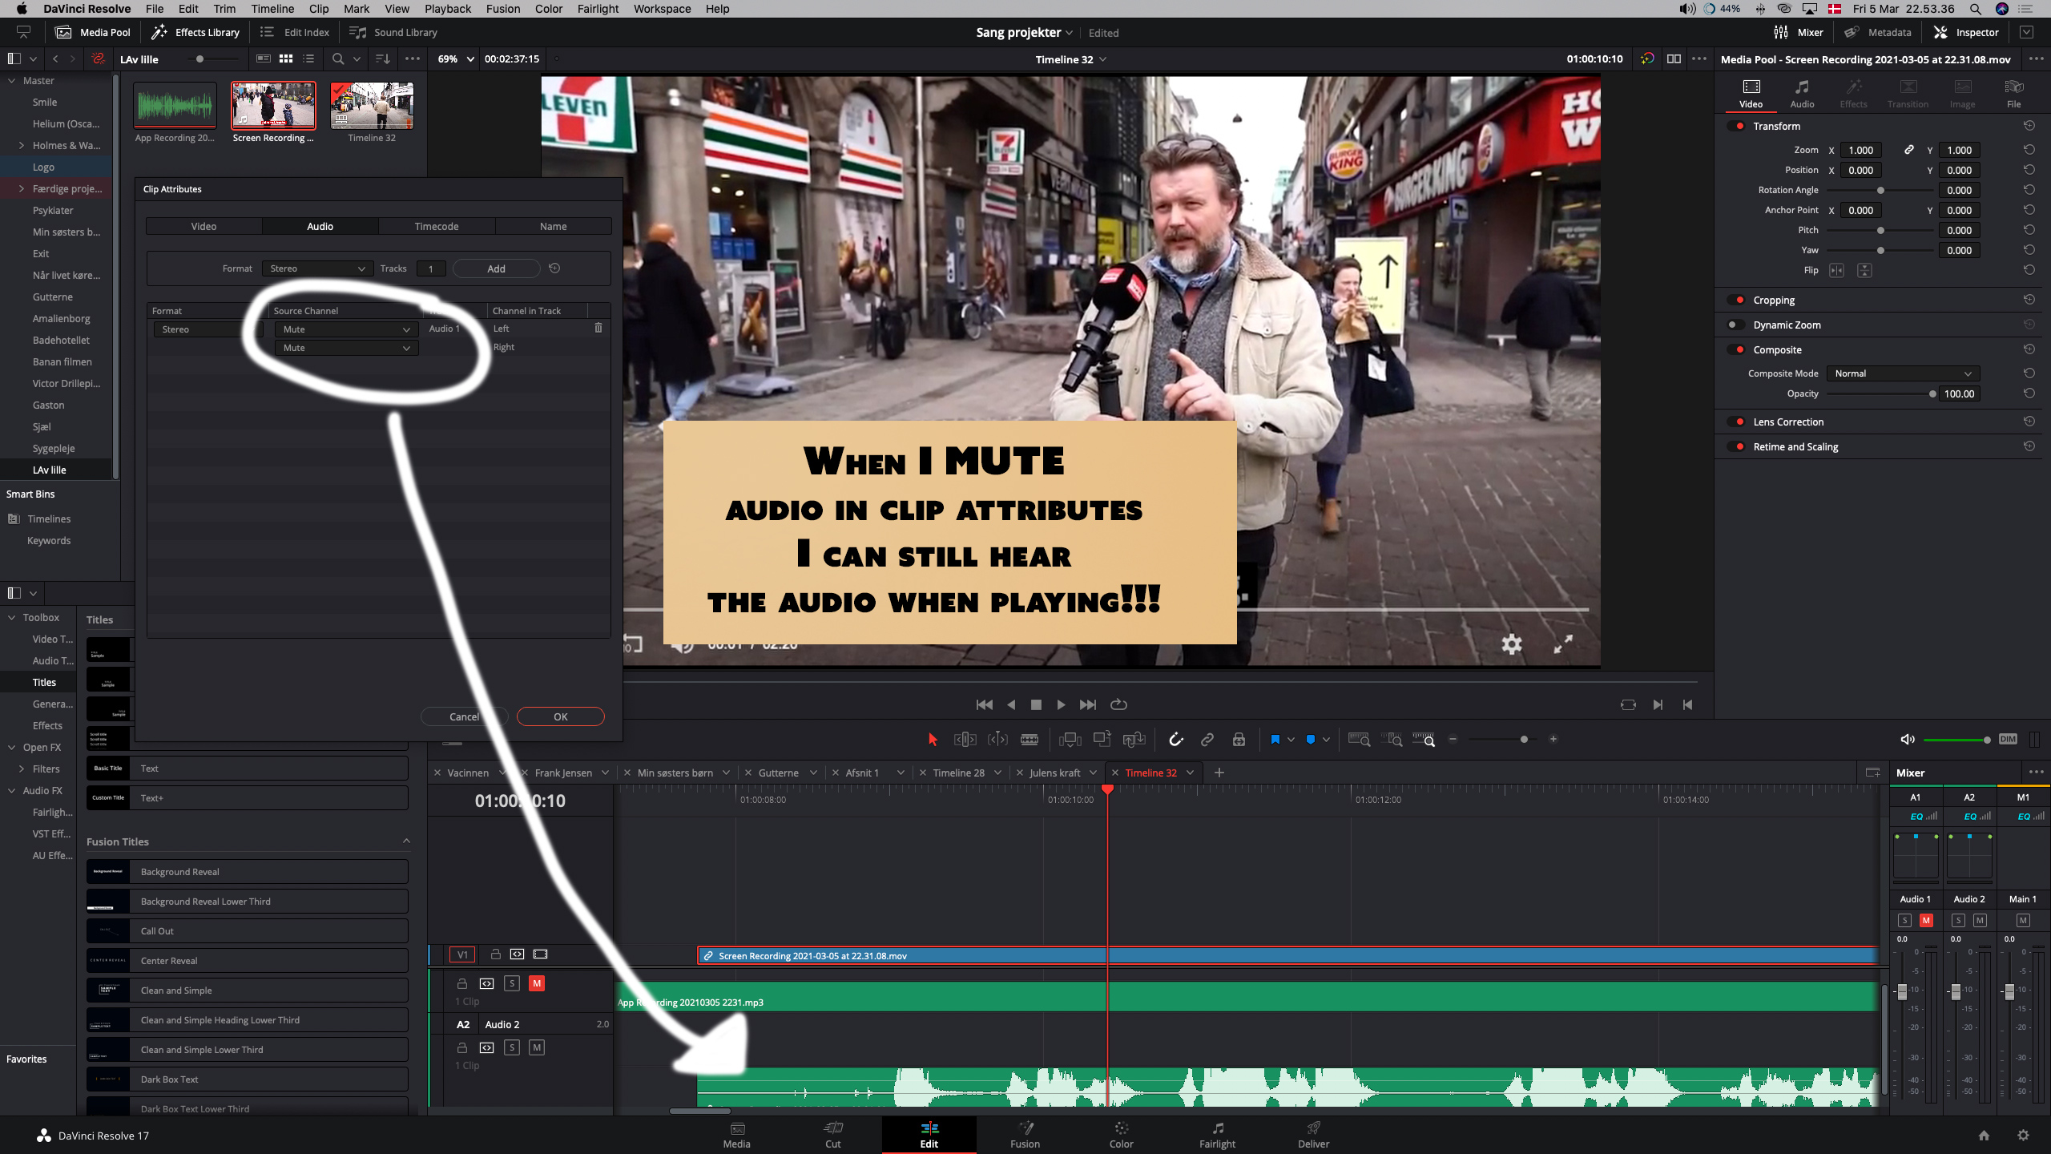The height and width of the screenshot is (1154, 2051).
Task: Open the Fairlight page
Action: pyautogui.click(x=1217, y=1135)
